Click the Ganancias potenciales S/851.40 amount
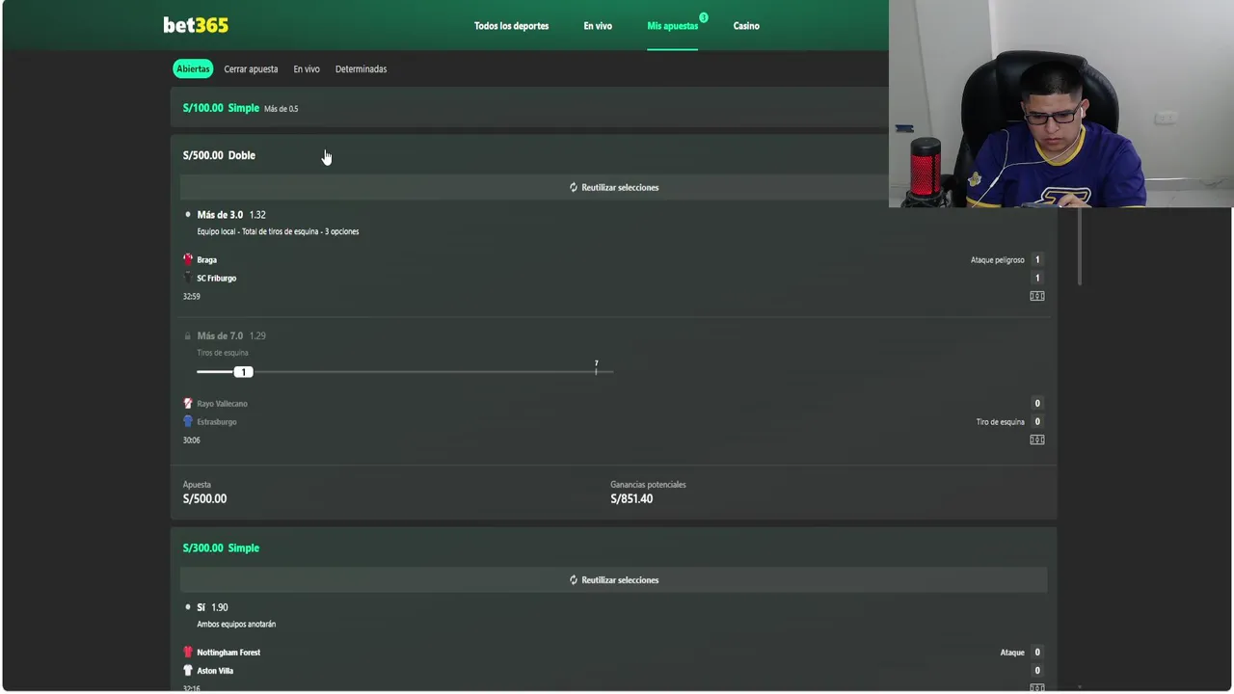The height and width of the screenshot is (694, 1234). [x=631, y=498]
